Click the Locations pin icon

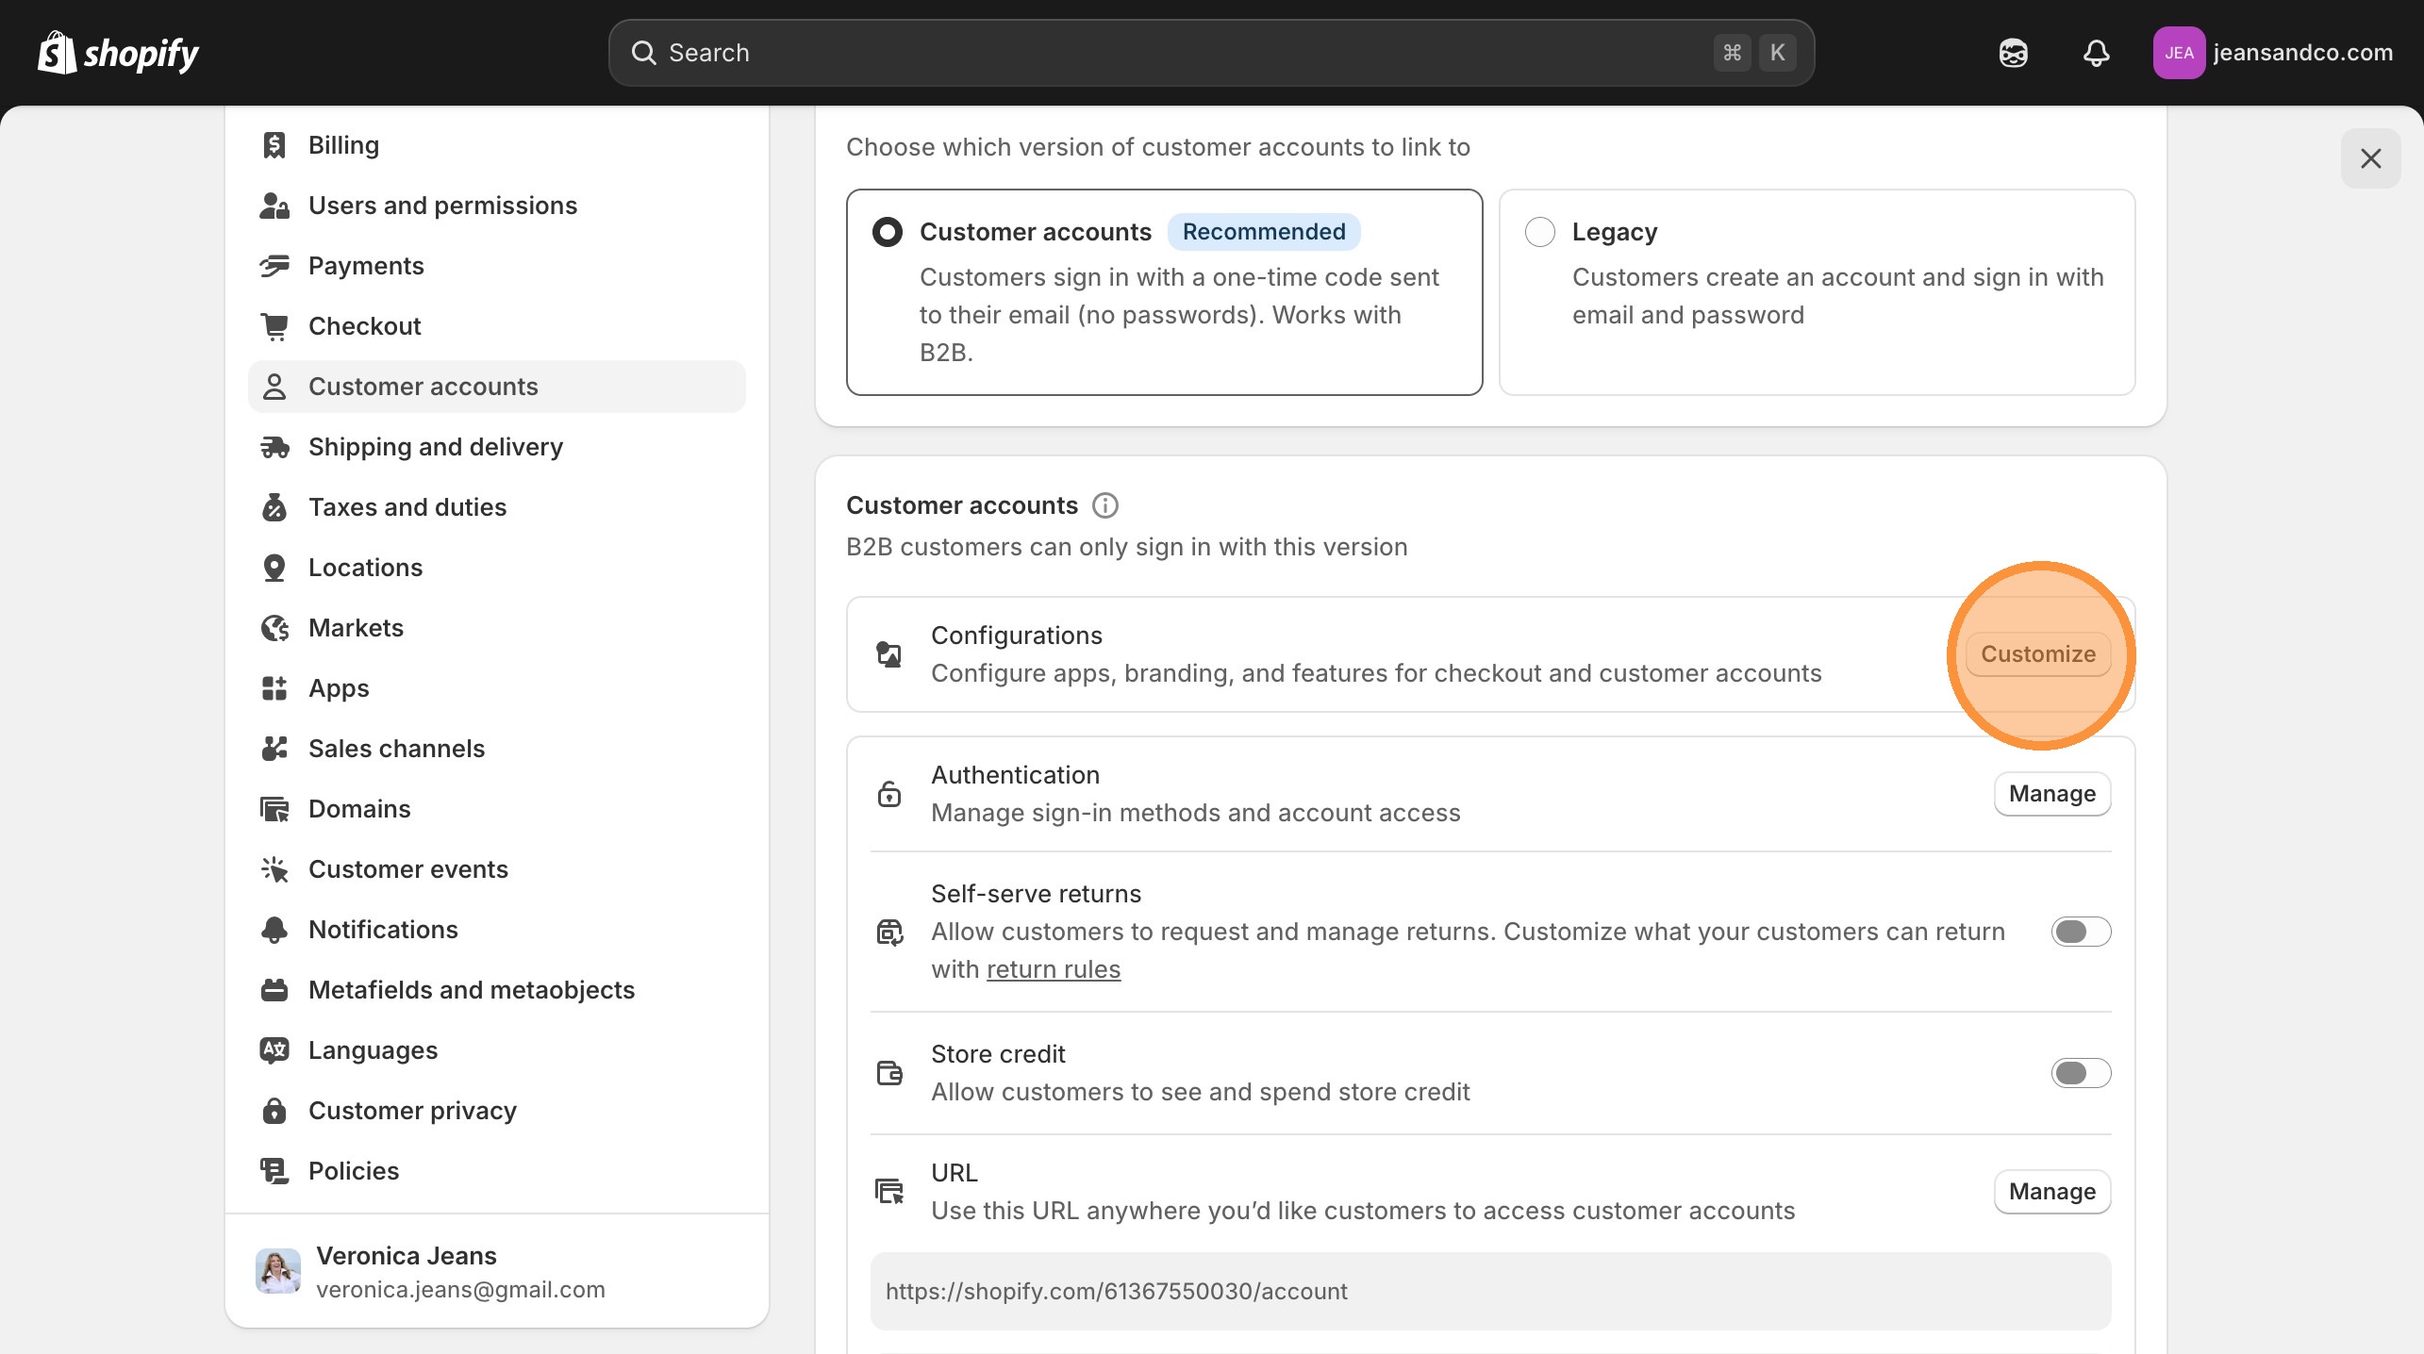pos(274,567)
